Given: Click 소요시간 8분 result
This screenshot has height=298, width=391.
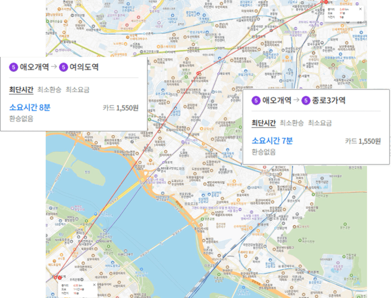Looking at the screenshot, I should point(30,107).
